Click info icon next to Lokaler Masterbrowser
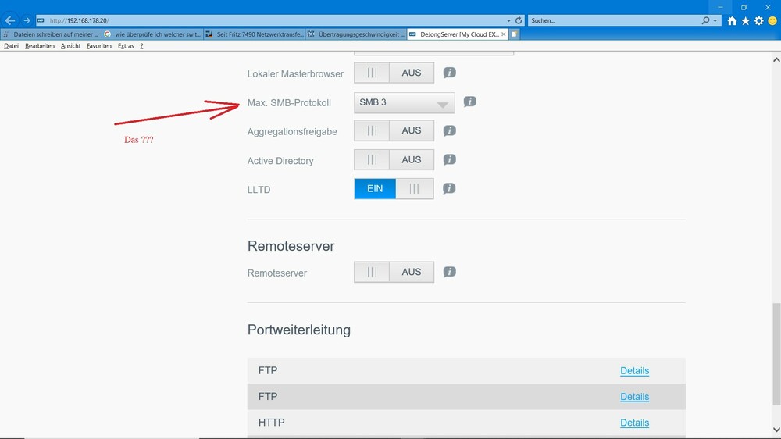The image size is (781, 439). [449, 73]
